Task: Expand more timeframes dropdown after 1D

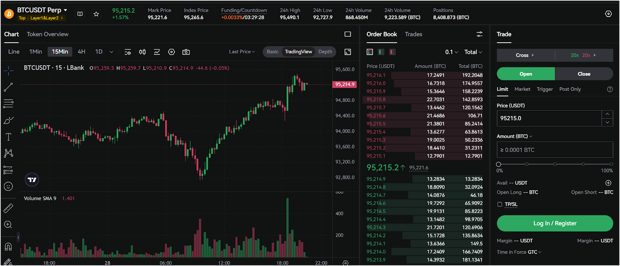Action: 111,52
